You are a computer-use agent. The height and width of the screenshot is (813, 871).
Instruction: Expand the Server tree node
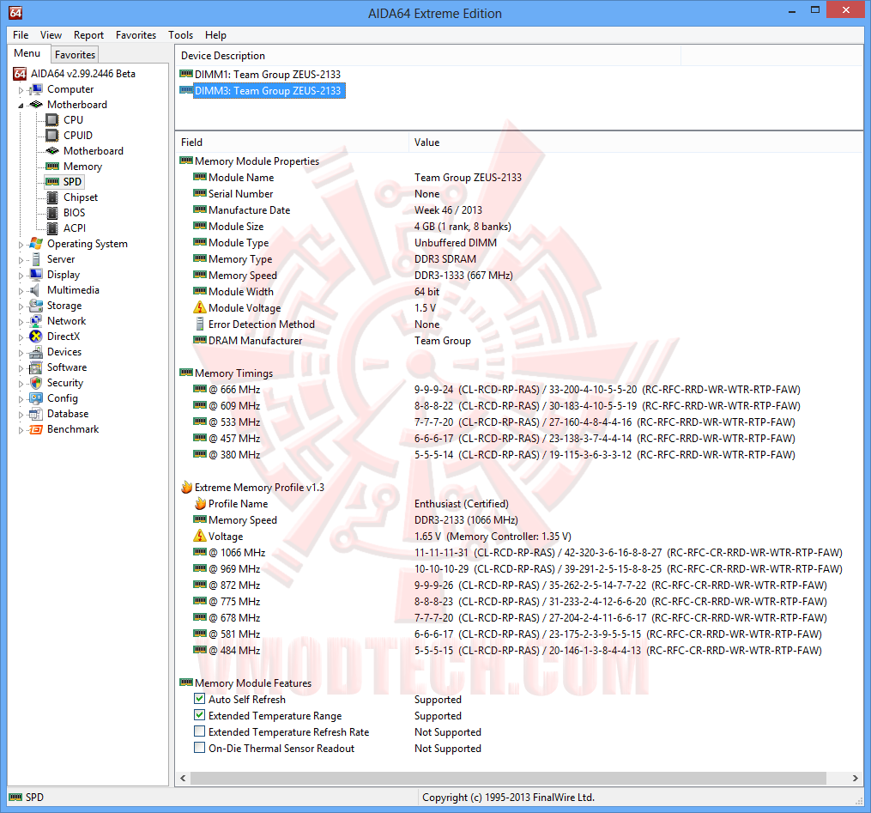pyautogui.click(x=21, y=260)
